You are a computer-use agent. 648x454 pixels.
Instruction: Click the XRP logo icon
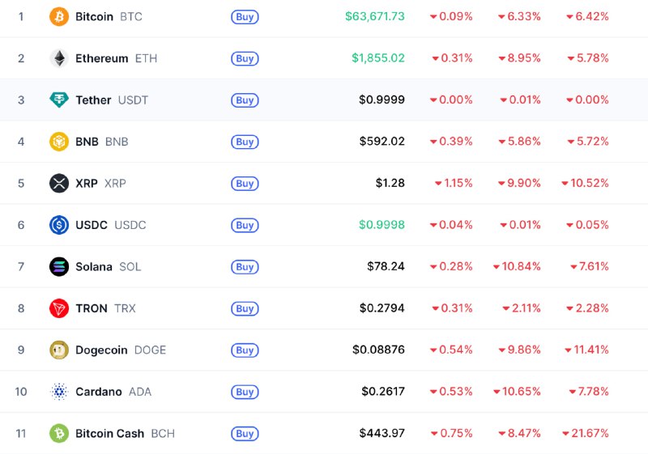click(59, 184)
